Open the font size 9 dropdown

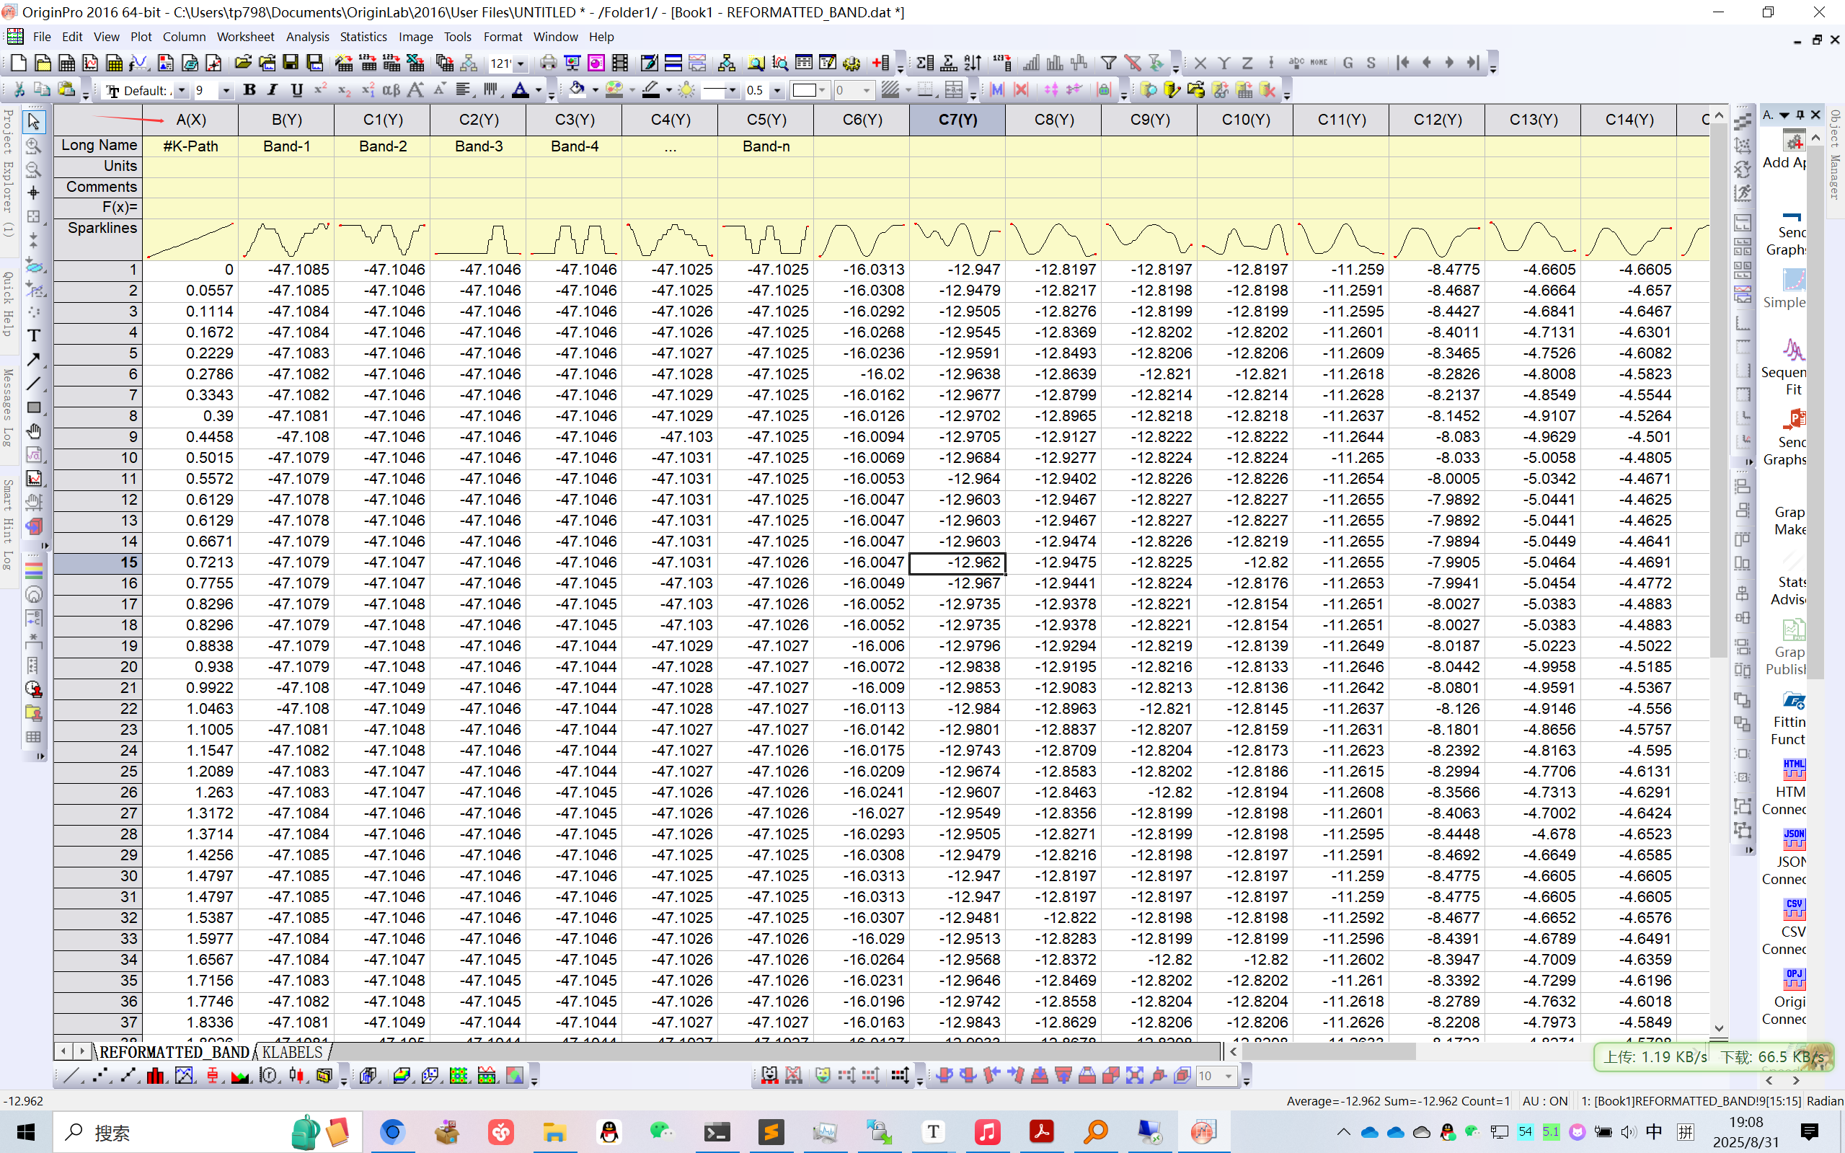point(226,91)
